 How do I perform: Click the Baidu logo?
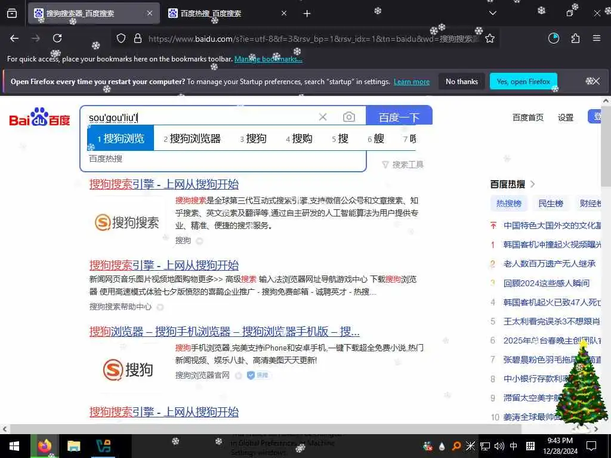pos(40,117)
